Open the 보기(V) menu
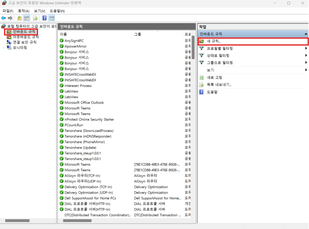309x229 pixels. (39, 11)
